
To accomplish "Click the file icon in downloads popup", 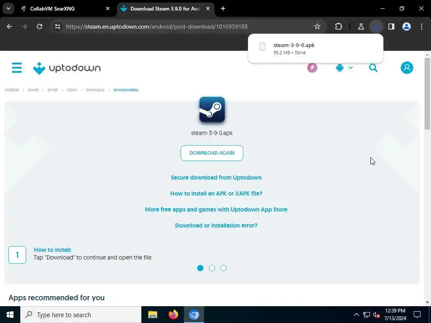I will coord(263,47).
